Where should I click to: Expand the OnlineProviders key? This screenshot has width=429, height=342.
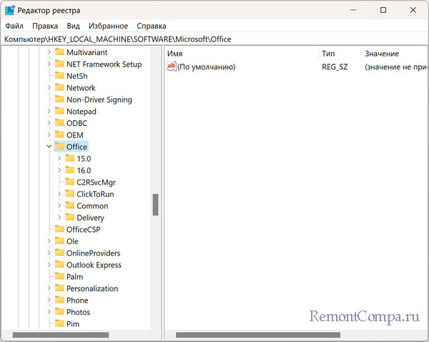pyautogui.click(x=49, y=253)
